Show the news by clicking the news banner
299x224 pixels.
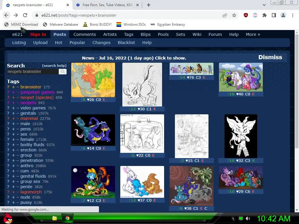point(134,58)
